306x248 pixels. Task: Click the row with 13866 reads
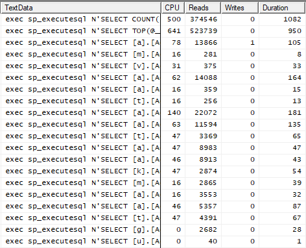click(x=153, y=43)
